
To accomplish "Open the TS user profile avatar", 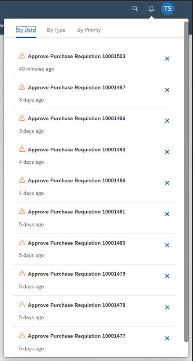I will (x=168, y=9).
